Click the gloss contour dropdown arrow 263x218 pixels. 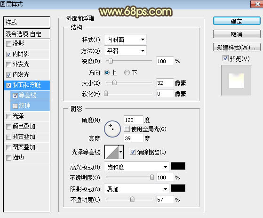(x=121, y=152)
